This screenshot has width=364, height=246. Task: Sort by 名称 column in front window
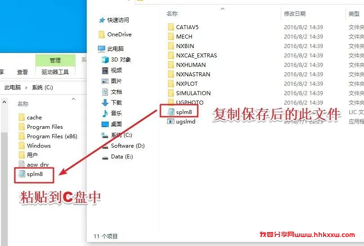click(172, 14)
